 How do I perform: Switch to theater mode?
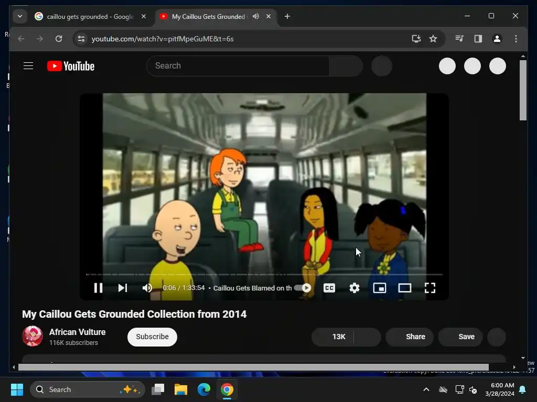pos(405,288)
